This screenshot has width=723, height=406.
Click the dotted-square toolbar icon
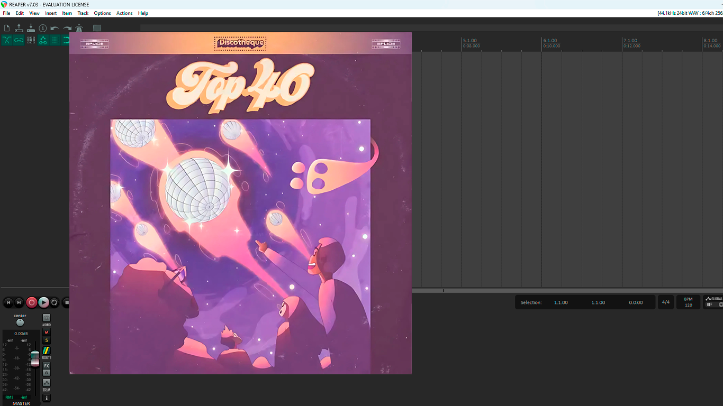coord(97,28)
